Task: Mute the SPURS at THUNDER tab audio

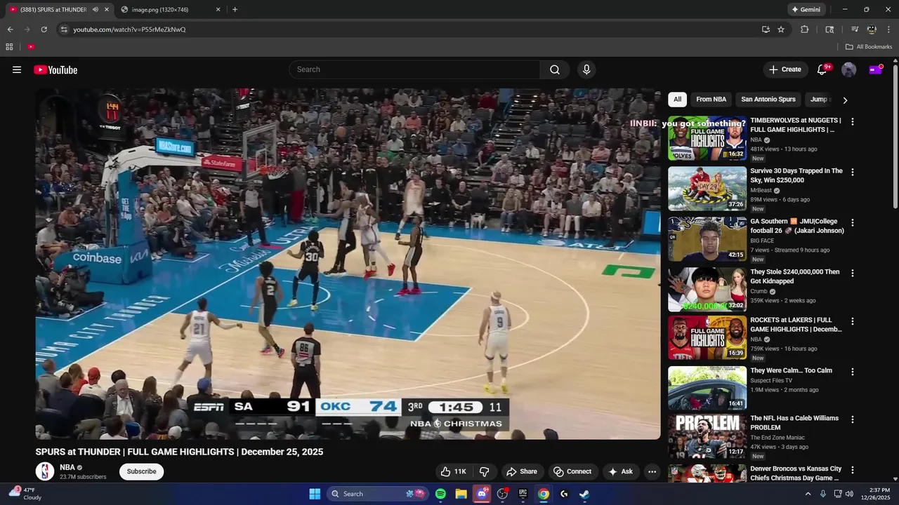Action: [96, 10]
